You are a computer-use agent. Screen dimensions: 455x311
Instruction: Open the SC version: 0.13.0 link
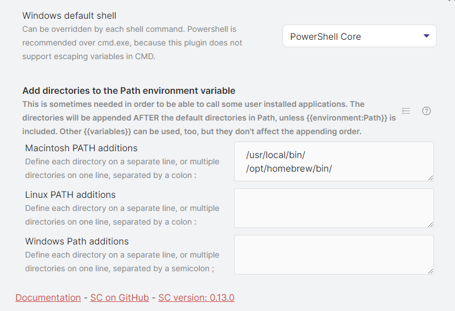click(196, 298)
